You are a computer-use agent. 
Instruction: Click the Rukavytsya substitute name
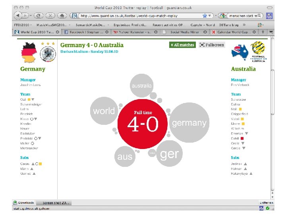pyautogui.click(x=239, y=174)
